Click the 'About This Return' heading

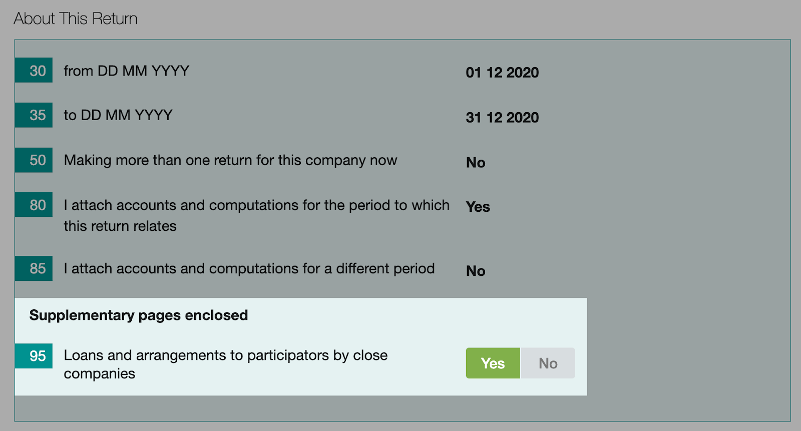(76, 19)
